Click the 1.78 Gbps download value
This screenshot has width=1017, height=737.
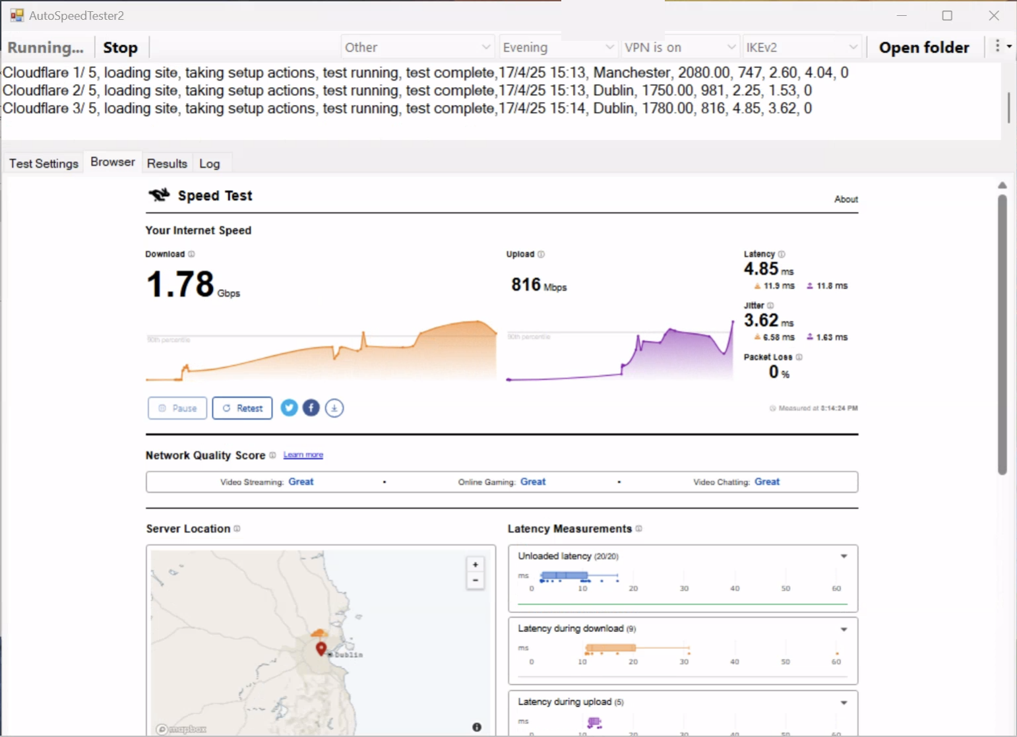coord(193,284)
